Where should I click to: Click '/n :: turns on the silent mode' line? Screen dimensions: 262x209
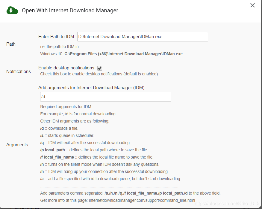(100, 164)
